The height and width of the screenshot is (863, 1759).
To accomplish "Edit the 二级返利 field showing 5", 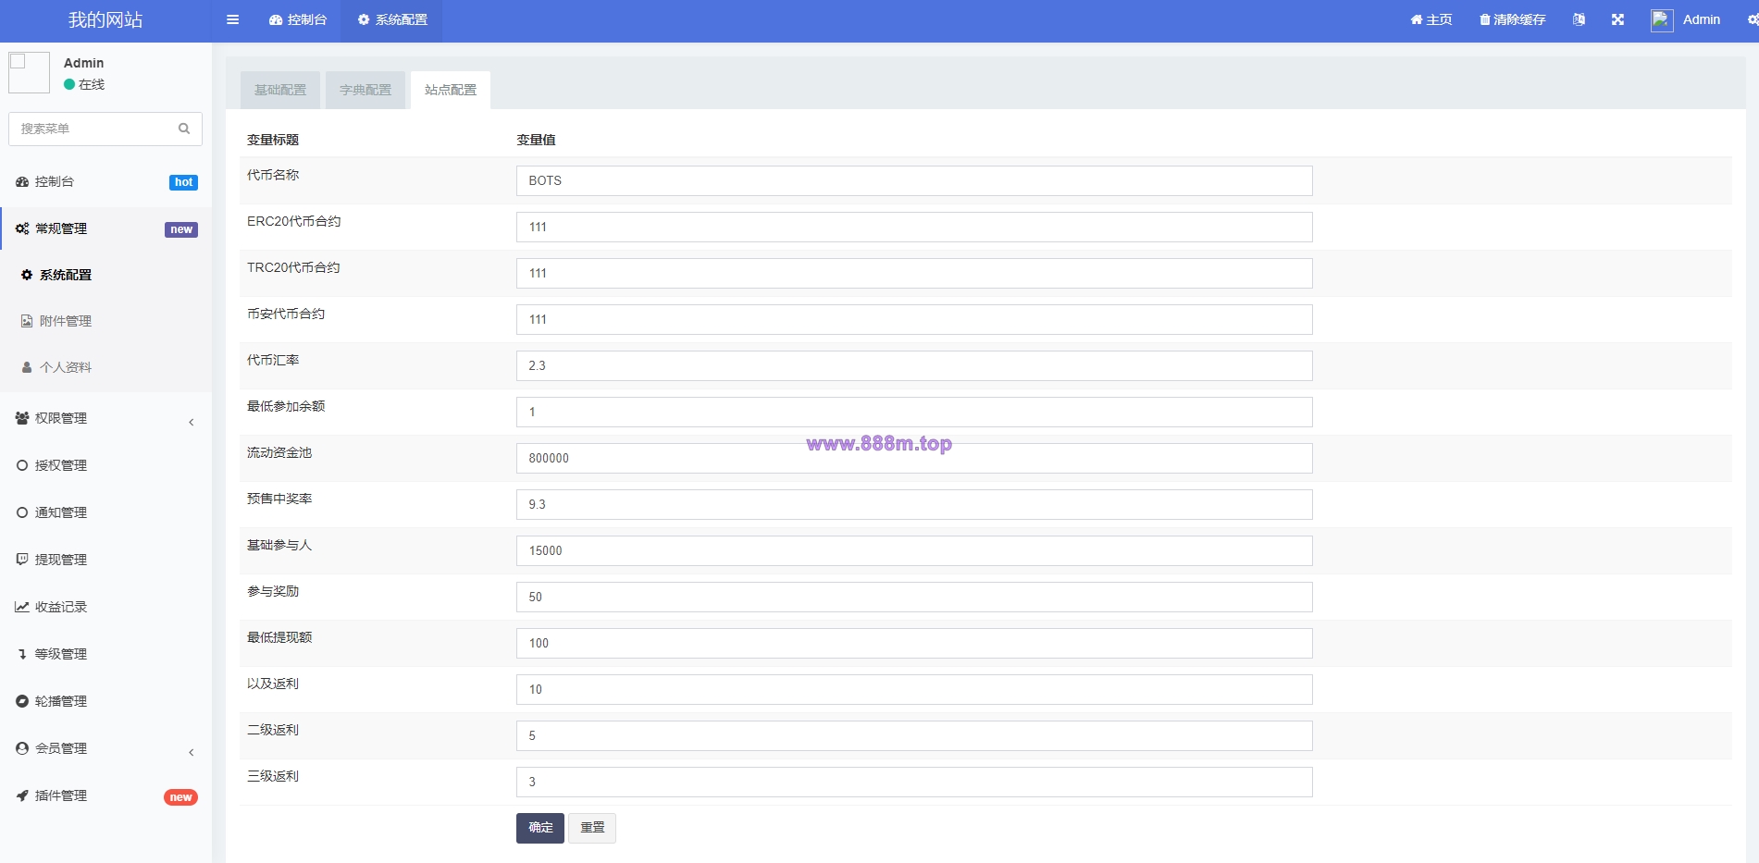I will click(914, 735).
